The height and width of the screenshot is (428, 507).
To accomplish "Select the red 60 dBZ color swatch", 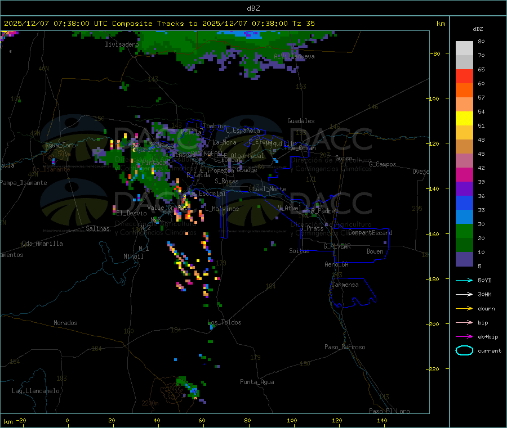I will (464, 76).
